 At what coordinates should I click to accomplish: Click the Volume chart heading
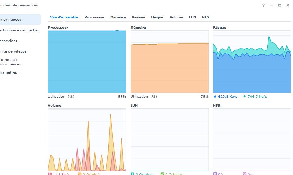pos(54,105)
